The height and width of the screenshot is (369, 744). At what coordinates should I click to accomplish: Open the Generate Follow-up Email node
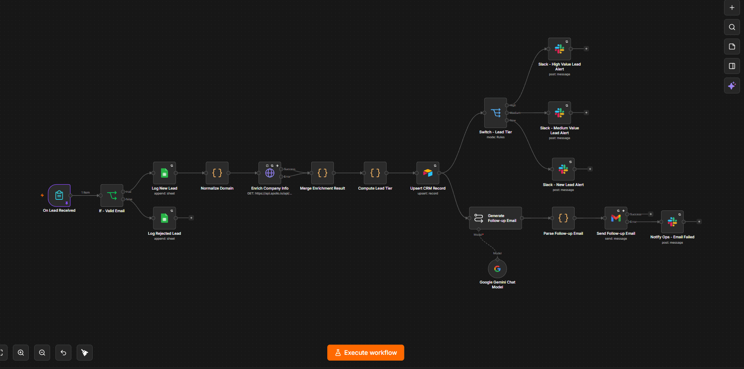(495, 218)
